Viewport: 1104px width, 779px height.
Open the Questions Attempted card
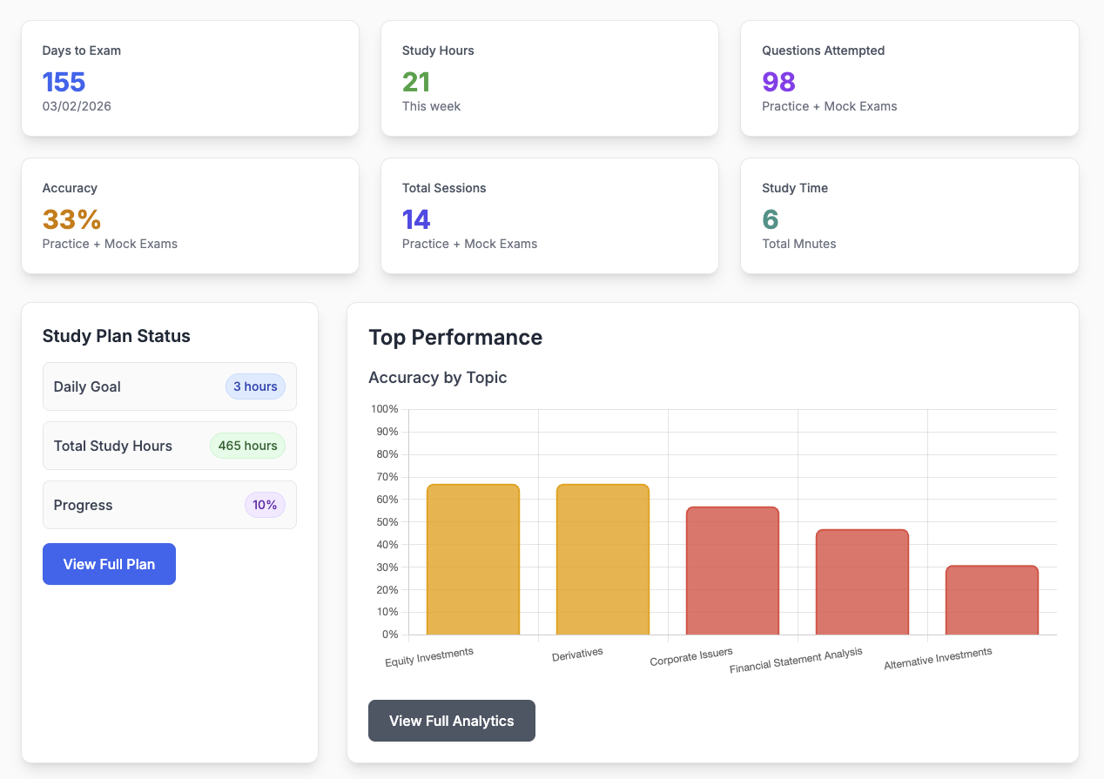909,78
